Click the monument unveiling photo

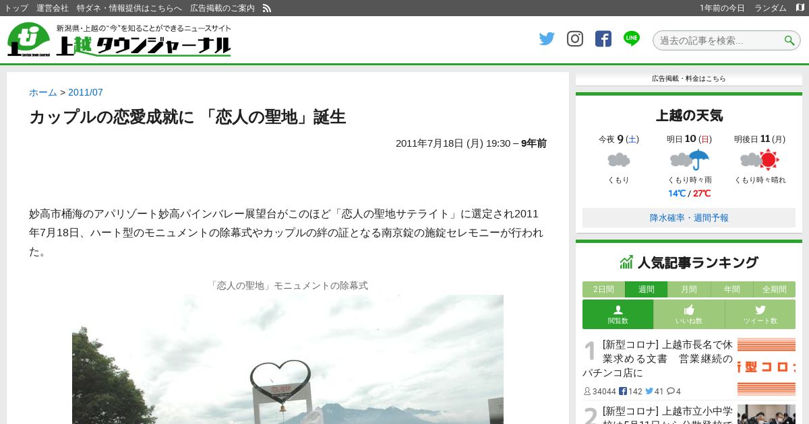click(288, 359)
